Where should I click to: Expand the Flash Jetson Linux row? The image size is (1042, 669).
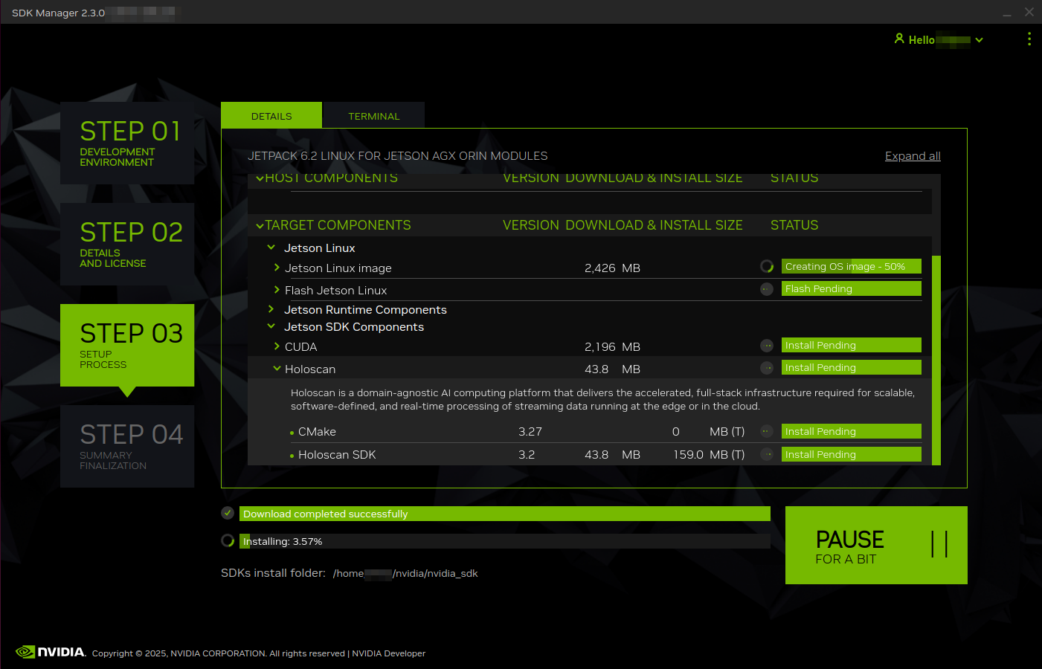point(277,290)
